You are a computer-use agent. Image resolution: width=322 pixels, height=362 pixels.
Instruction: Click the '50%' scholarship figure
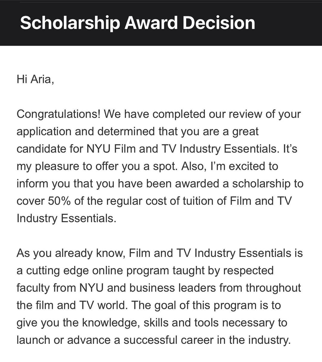(59, 201)
